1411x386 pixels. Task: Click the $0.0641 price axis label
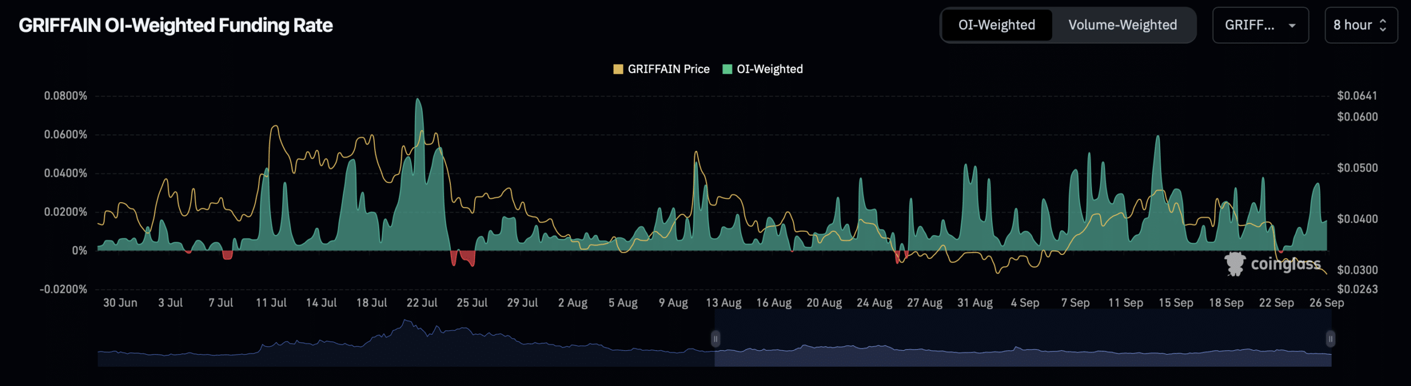(1357, 96)
